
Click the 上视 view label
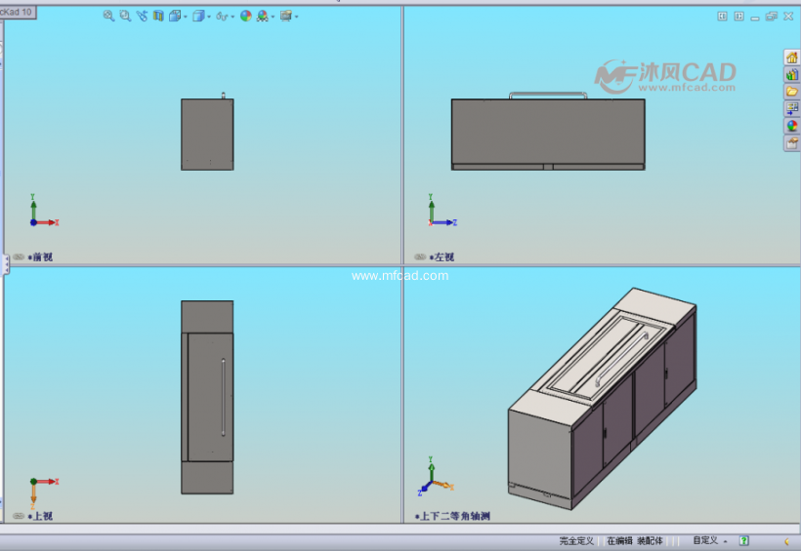(x=42, y=516)
